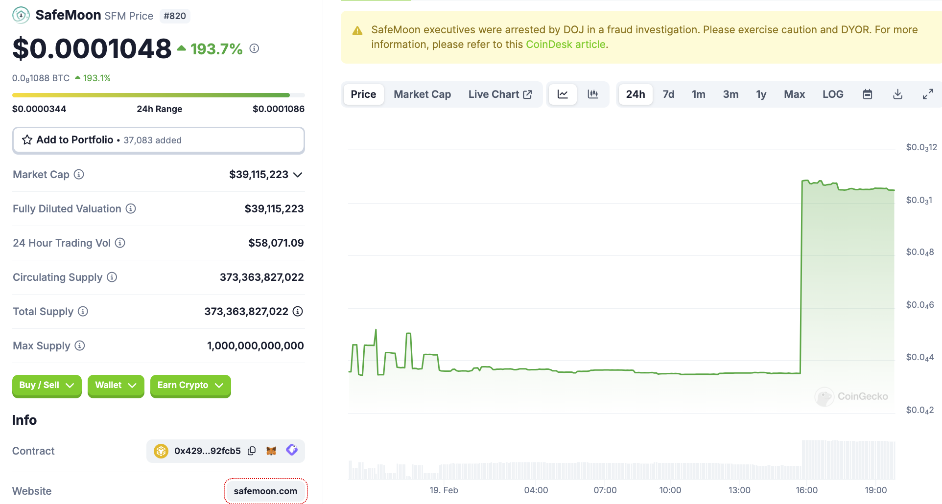This screenshot has height=504, width=942.
Task: Click the Max Supply info icon
Action: tap(80, 345)
